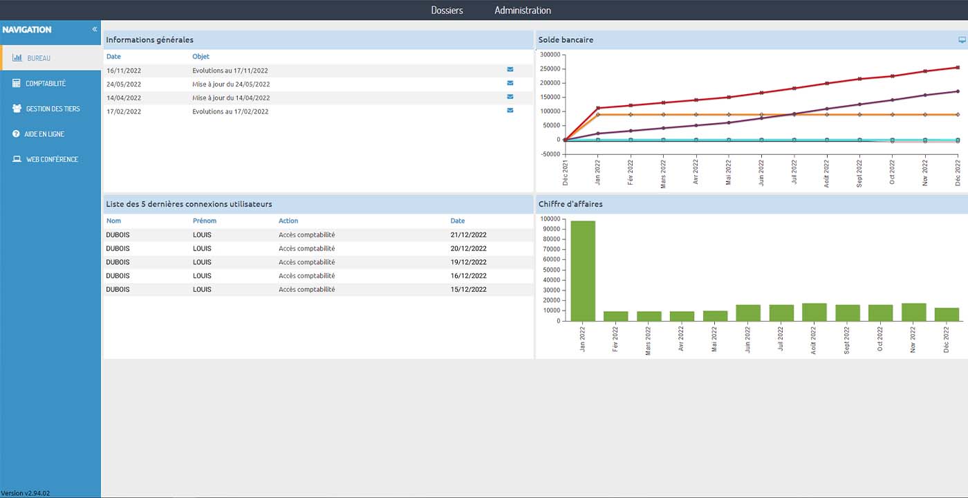Sort connections list by Action column
This screenshot has width=968, height=498.
tap(288, 221)
